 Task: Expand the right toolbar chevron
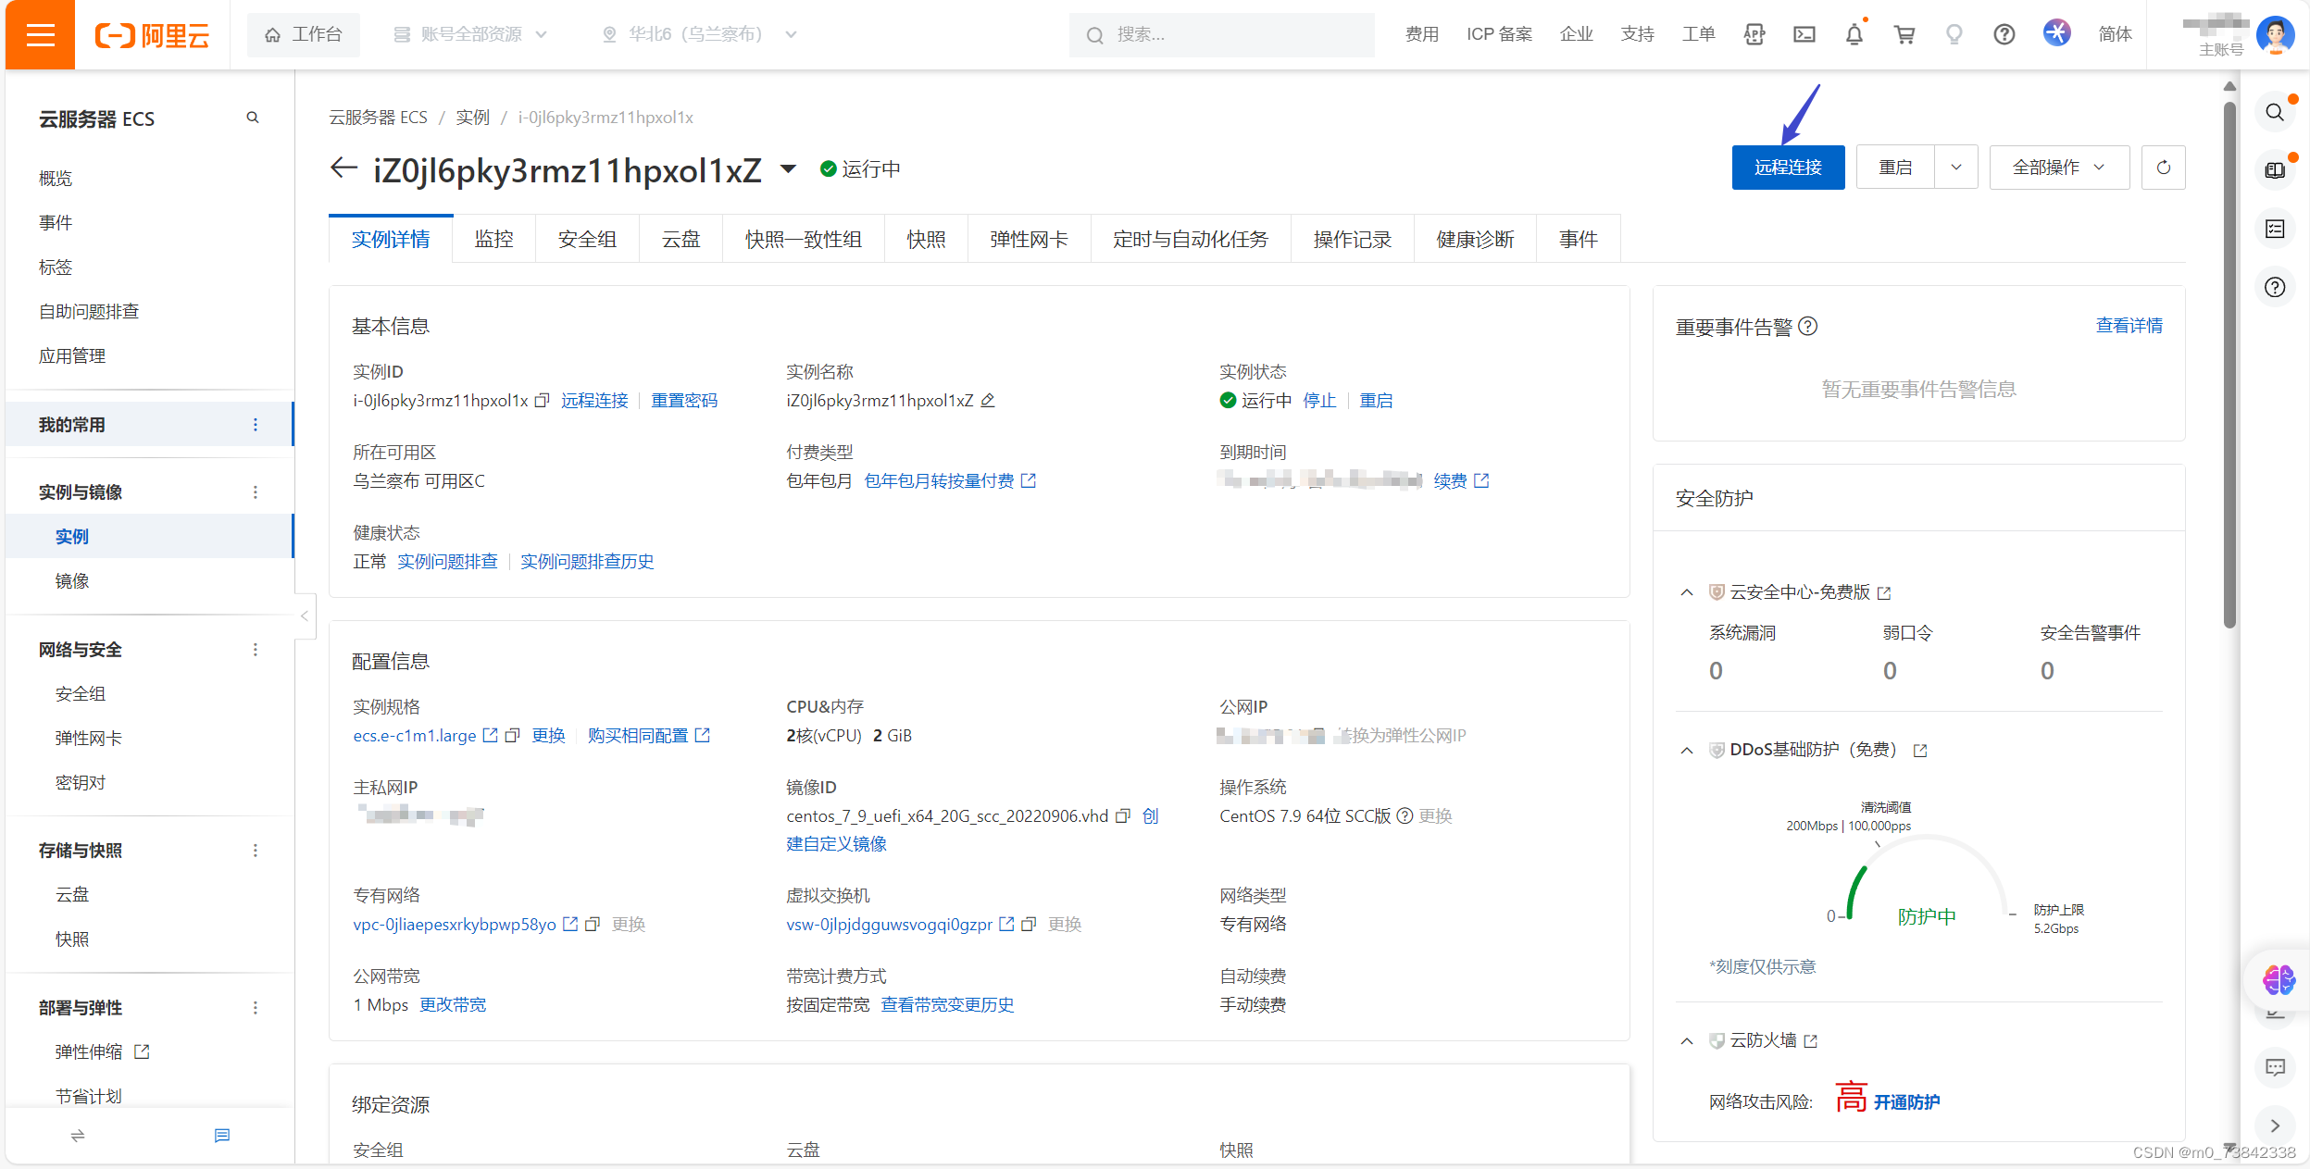tap(2275, 1126)
